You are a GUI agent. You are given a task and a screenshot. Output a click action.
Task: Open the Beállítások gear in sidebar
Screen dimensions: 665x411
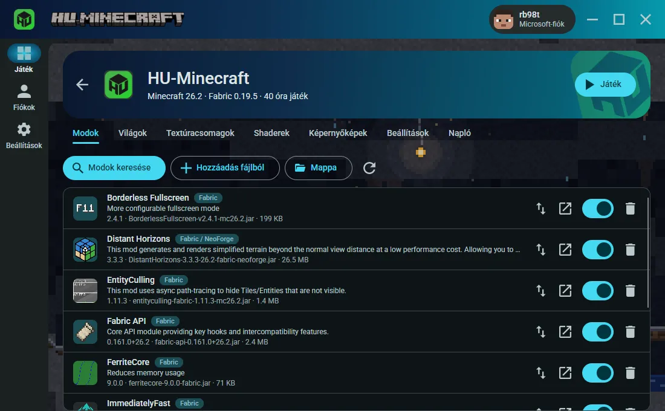[x=24, y=136]
